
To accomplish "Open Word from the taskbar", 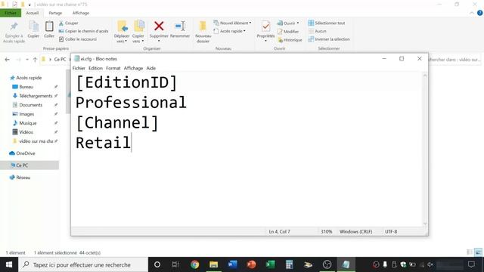I will [x=232, y=264].
